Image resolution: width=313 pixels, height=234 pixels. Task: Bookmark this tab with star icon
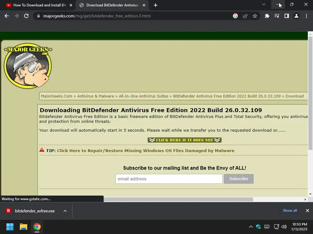255,16
